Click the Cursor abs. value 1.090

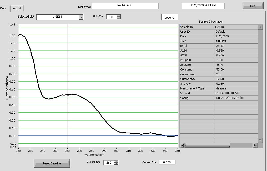(x=236, y=79)
